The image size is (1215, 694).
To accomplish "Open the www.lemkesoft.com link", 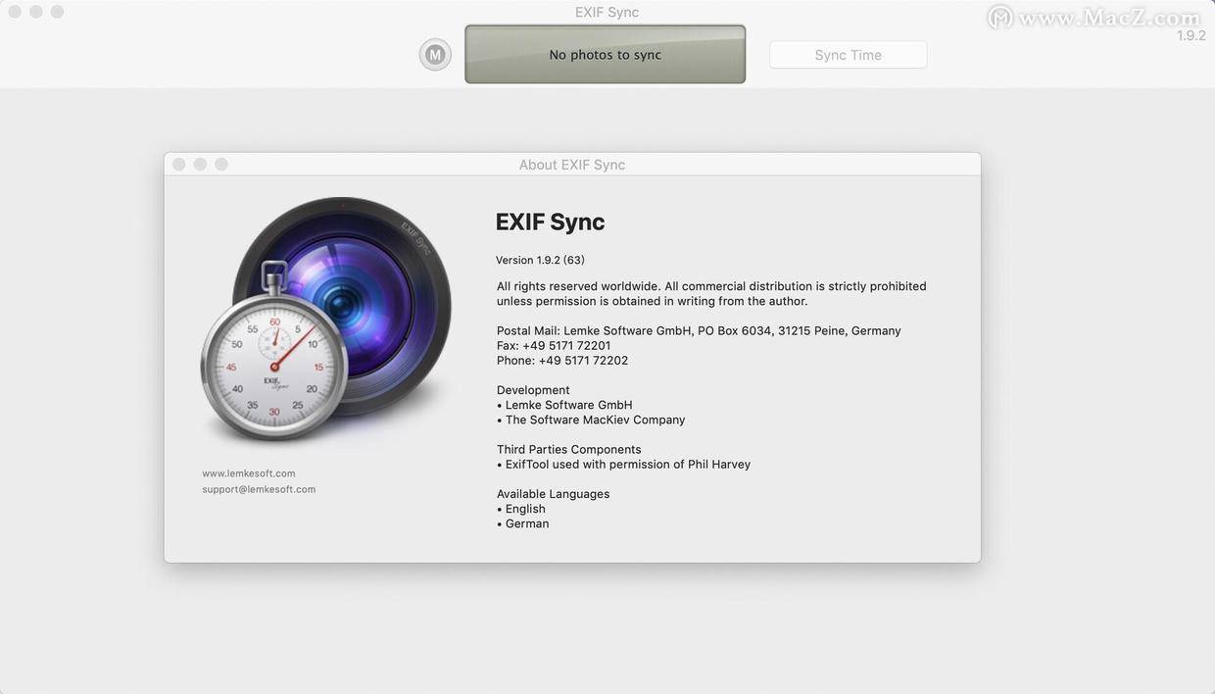I will (x=249, y=473).
